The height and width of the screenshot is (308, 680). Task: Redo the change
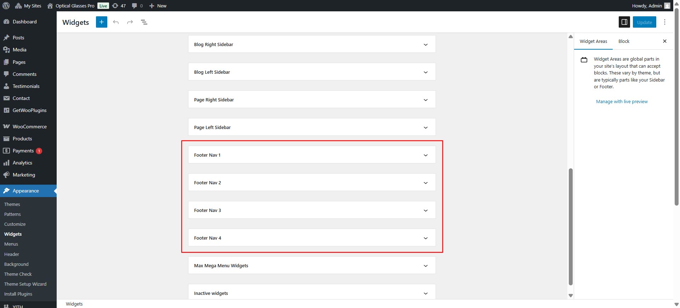130,22
